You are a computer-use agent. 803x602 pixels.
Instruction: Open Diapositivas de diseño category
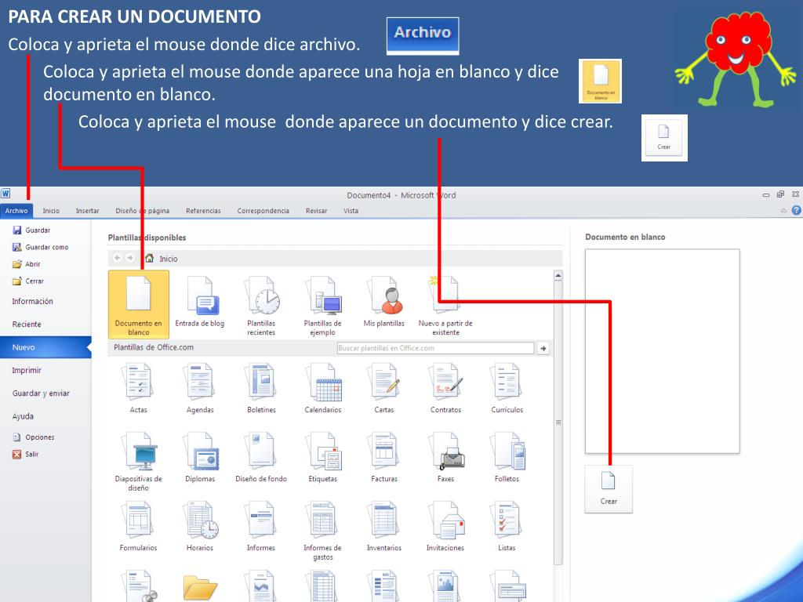(x=138, y=461)
